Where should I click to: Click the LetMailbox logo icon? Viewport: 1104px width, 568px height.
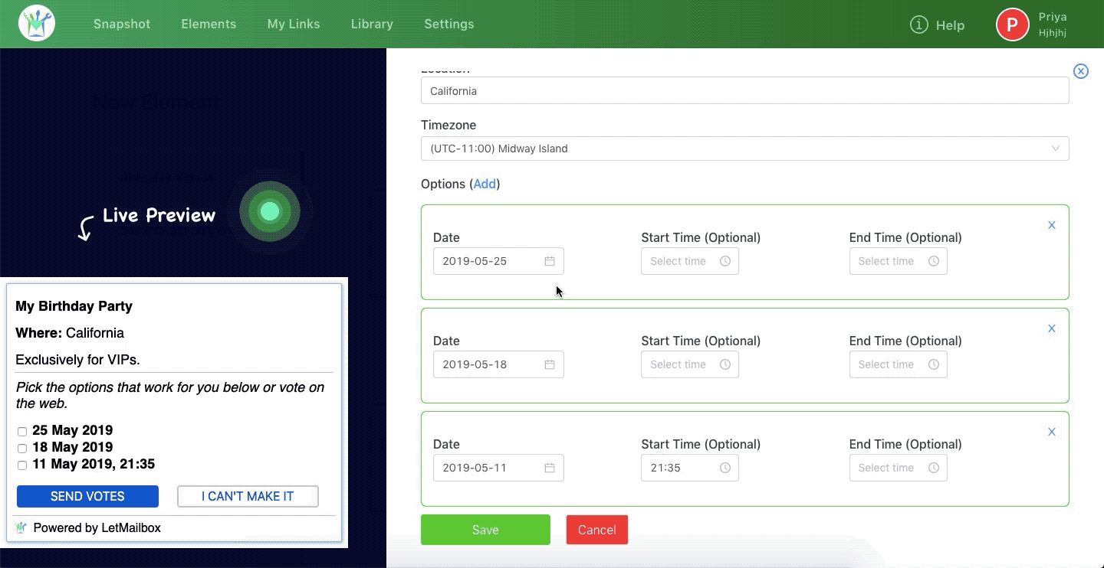(37, 24)
